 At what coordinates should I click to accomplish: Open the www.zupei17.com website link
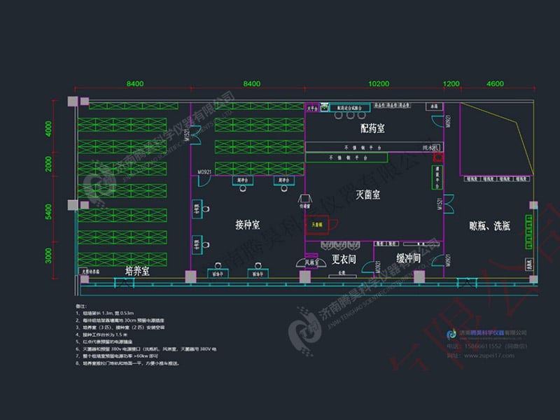pyautogui.click(x=491, y=356)
